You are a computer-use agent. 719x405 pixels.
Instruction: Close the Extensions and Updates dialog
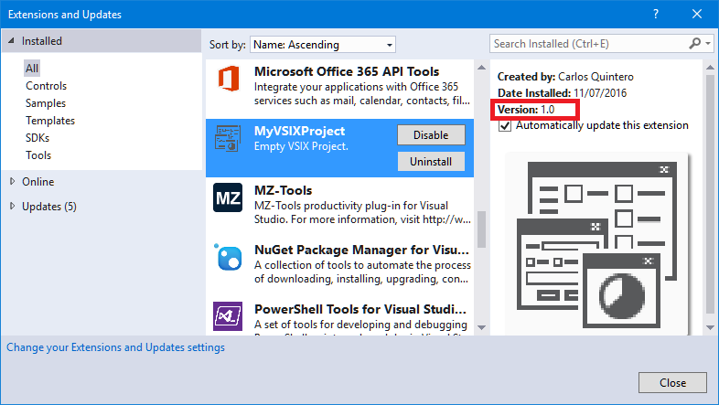pos(672,382)
